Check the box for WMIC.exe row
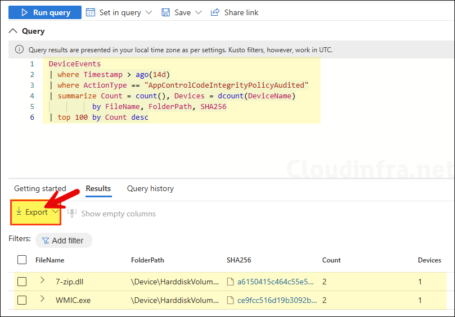Image resolution: width=455 pixels, height=317 pixels. coord(22,300)
